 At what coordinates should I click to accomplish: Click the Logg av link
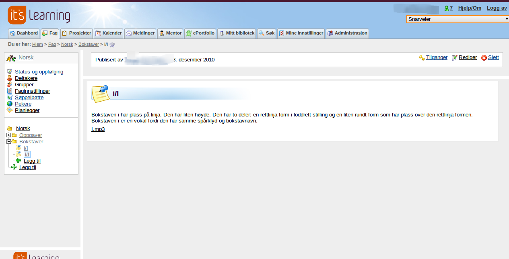(497, 8)
